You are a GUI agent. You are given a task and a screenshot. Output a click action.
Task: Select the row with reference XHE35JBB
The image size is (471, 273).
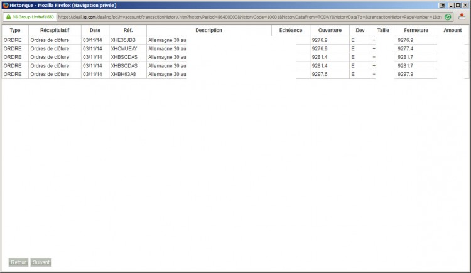(x=235, y=40)
